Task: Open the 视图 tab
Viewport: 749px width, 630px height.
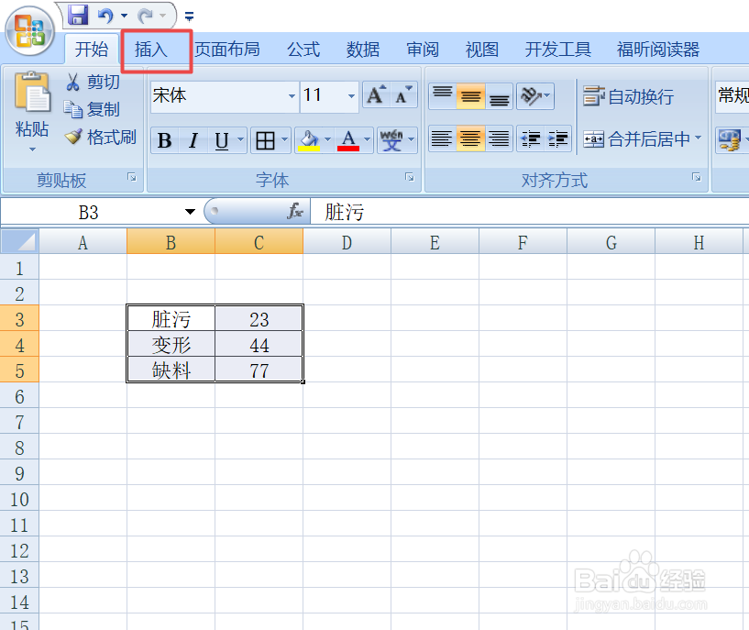Action: coord(482,50)
